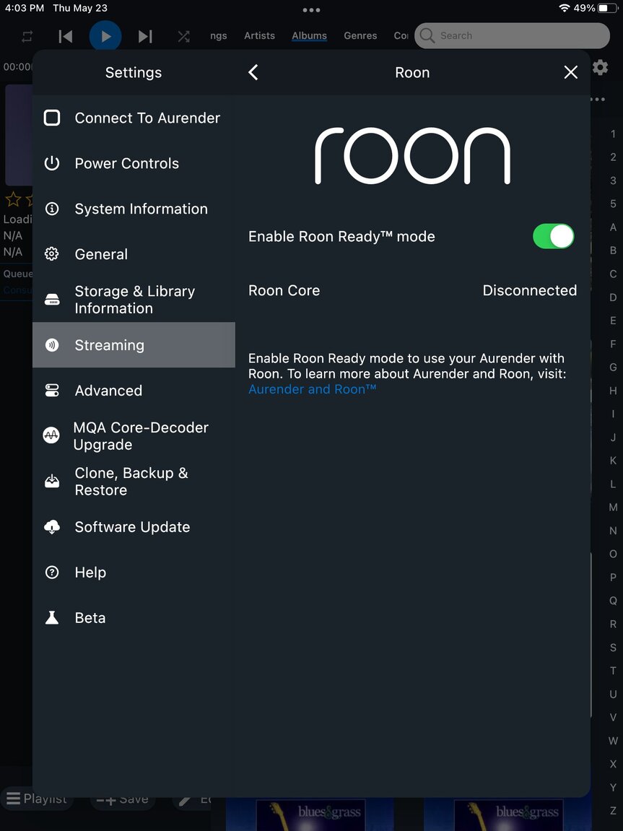Click the shuffle icon in the playback bar

183,35
